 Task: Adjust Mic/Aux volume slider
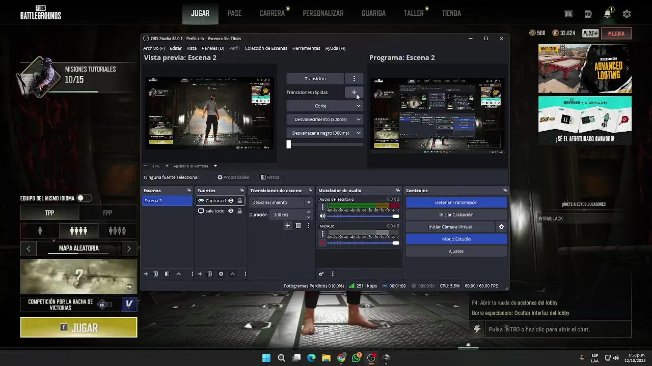pos(364,243)
